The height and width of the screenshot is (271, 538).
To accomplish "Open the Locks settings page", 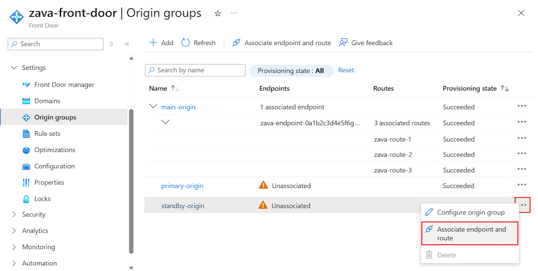I will tap(42, 199).
